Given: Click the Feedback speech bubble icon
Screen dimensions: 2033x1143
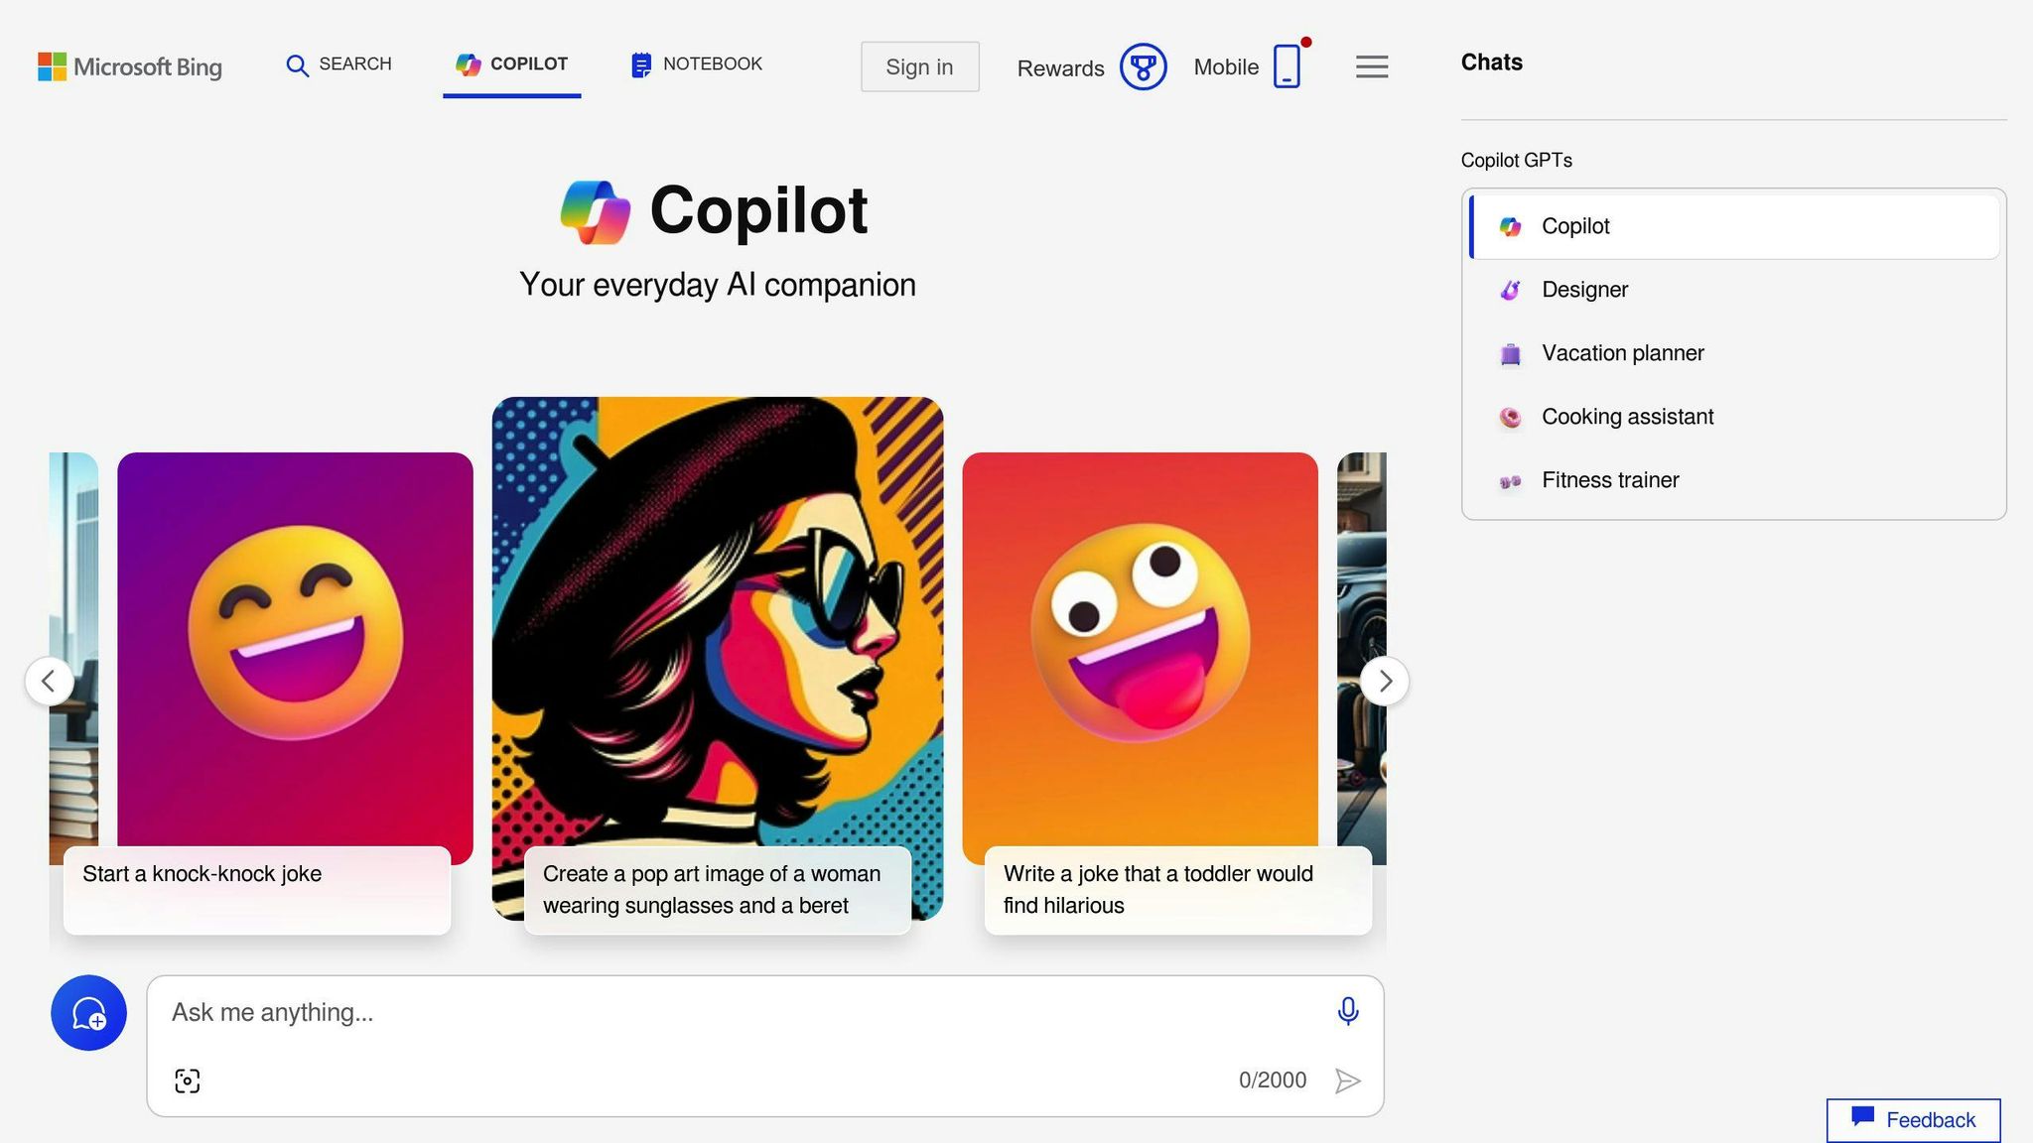Looking at the screenshot, I should [1862, 1117].
